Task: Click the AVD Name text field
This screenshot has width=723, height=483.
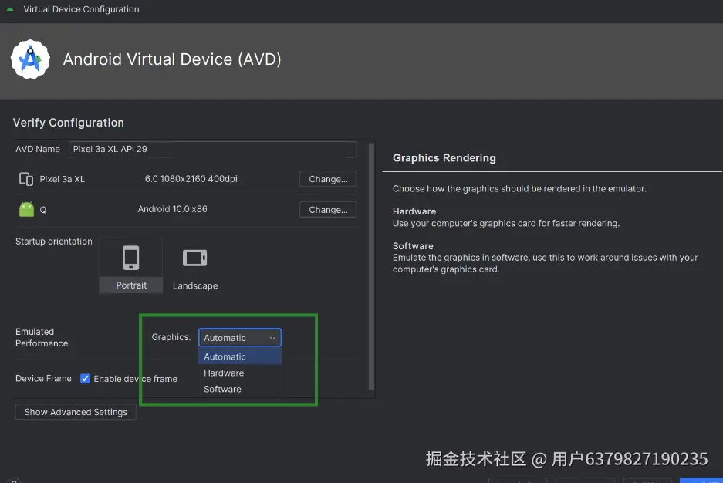Action: [212, 149]
